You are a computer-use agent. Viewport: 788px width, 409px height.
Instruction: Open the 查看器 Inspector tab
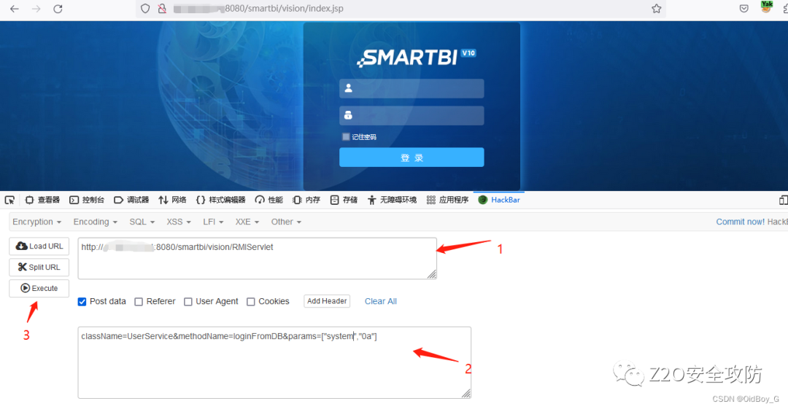(x=42, y=200)
